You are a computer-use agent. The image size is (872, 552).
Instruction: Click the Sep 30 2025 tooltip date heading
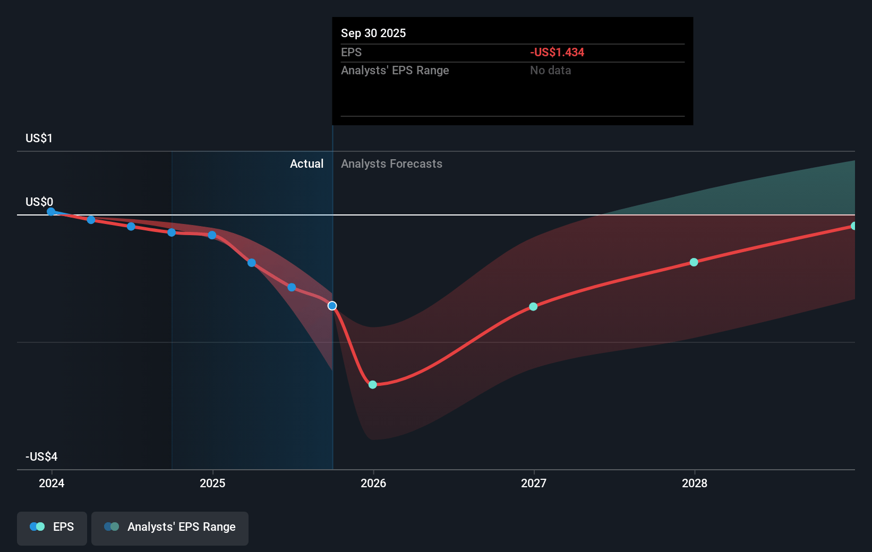(373, 33)
